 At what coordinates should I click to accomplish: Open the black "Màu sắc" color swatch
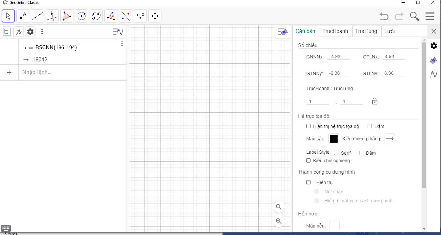click(334, 139)
